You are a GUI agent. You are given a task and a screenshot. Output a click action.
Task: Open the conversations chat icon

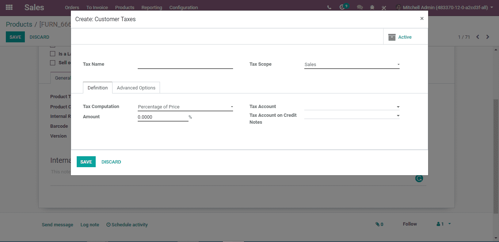(360, 7)
